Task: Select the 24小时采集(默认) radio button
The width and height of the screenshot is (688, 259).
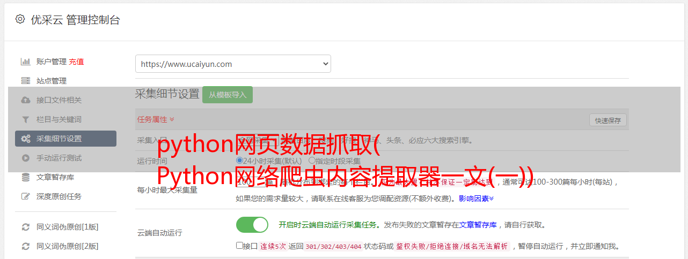Action: tap(239, 161)
